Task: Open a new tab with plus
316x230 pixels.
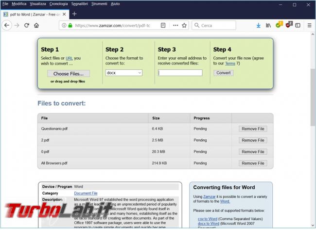Action: [74, 14]
